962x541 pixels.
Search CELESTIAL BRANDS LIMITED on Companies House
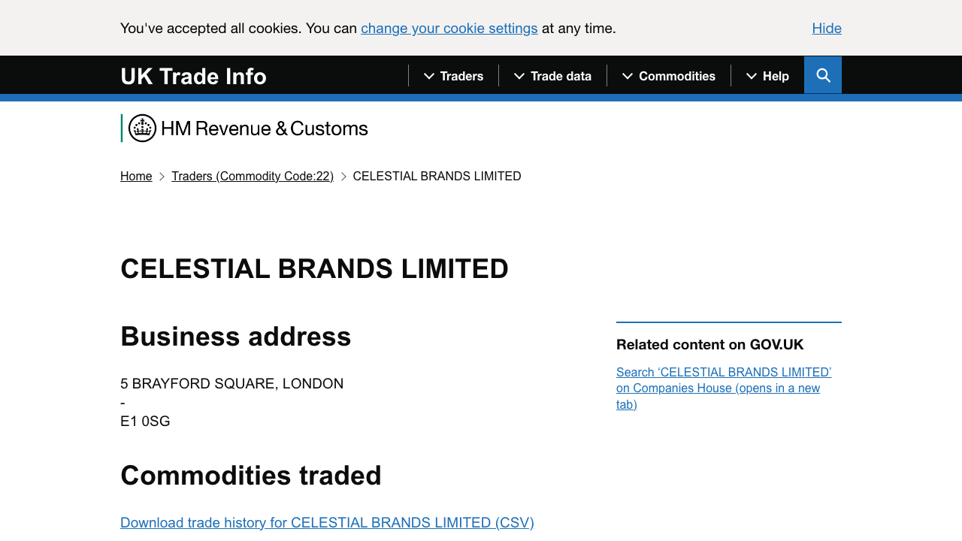pos(723,388)
